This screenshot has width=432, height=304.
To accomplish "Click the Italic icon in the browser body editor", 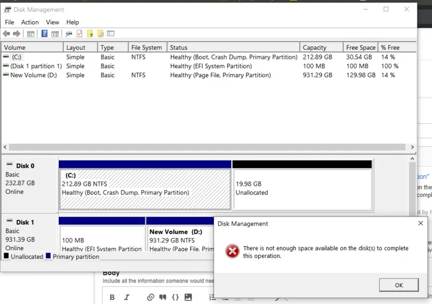I will click(126, 297).
